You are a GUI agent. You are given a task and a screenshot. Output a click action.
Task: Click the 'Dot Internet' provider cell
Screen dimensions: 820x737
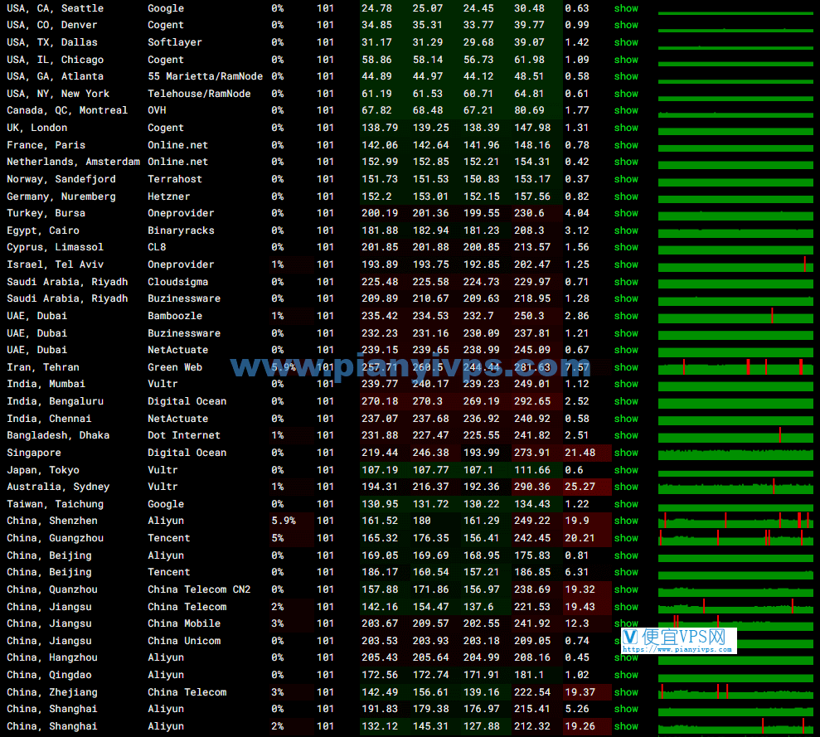pyautogui.click(x=183, y=435)
